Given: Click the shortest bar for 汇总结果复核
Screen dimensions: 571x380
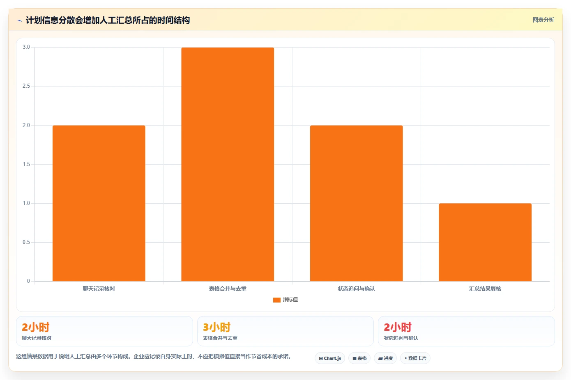Looking at the screenshot, I should click(x=485, y=242).
